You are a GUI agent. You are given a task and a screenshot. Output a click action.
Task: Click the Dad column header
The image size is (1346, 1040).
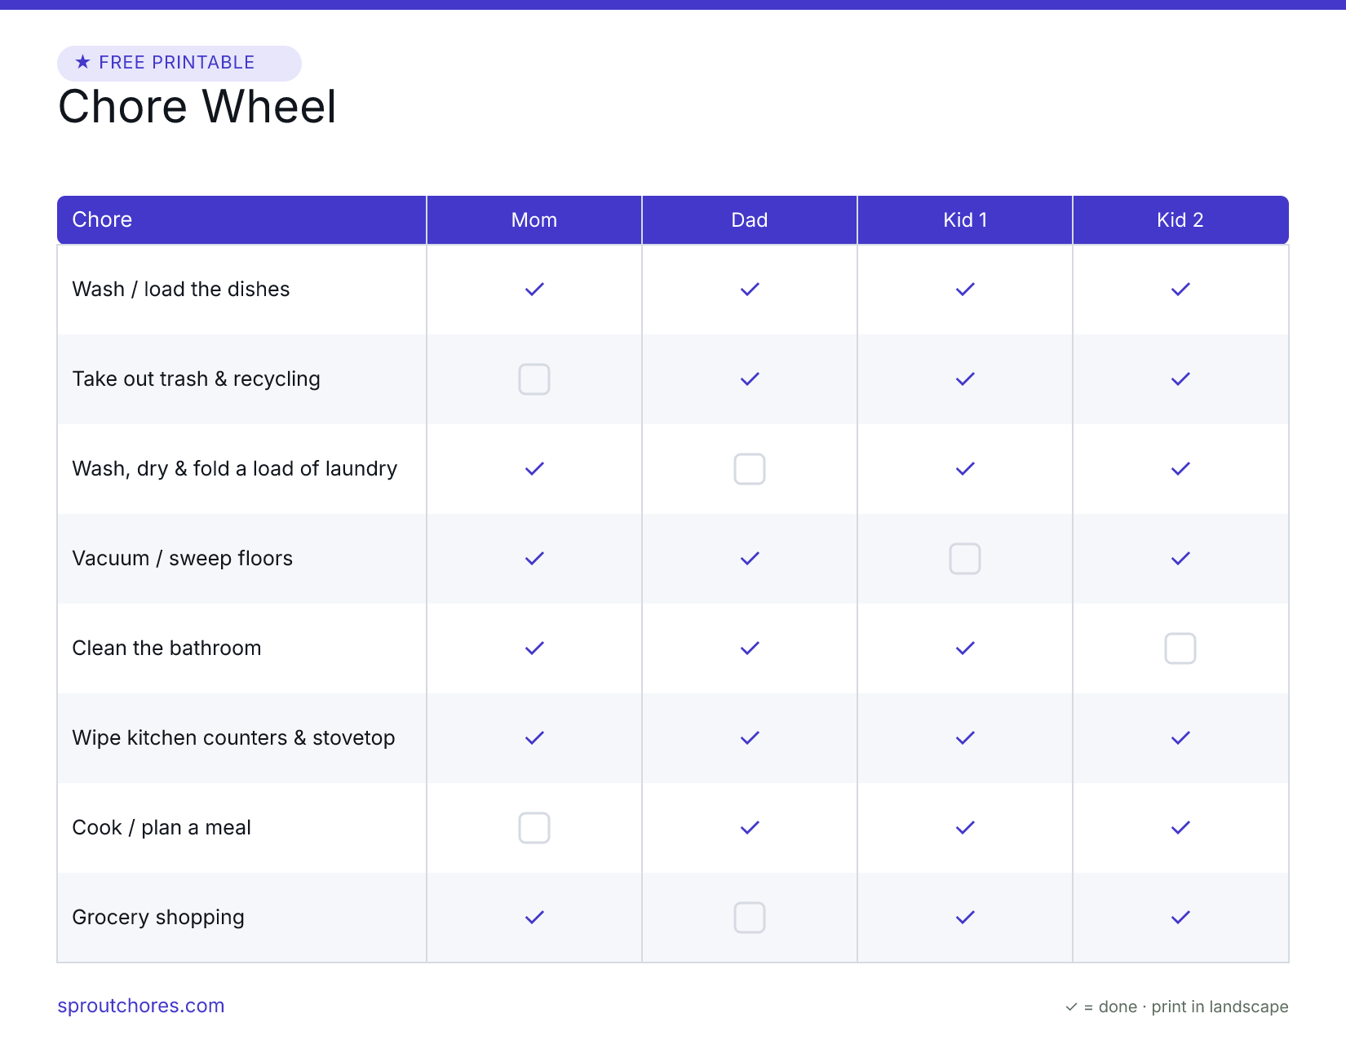[x=750, y=219]
